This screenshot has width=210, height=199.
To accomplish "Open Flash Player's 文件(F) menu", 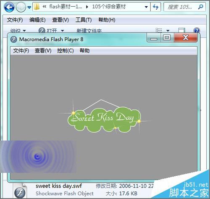I will click(21, 50).
